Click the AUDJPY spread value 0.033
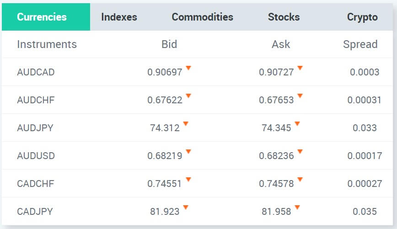The image size is (397, 229). pos(365,128)
